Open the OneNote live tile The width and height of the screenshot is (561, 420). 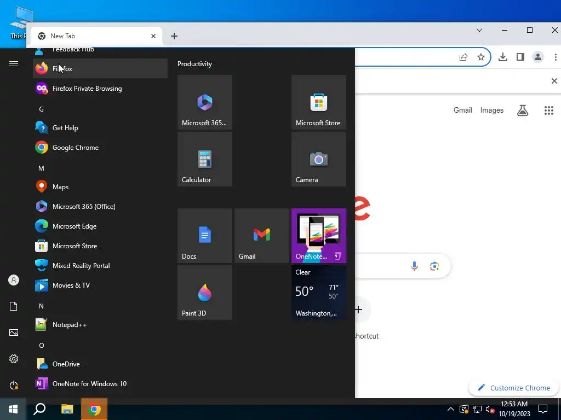(319, 236)
